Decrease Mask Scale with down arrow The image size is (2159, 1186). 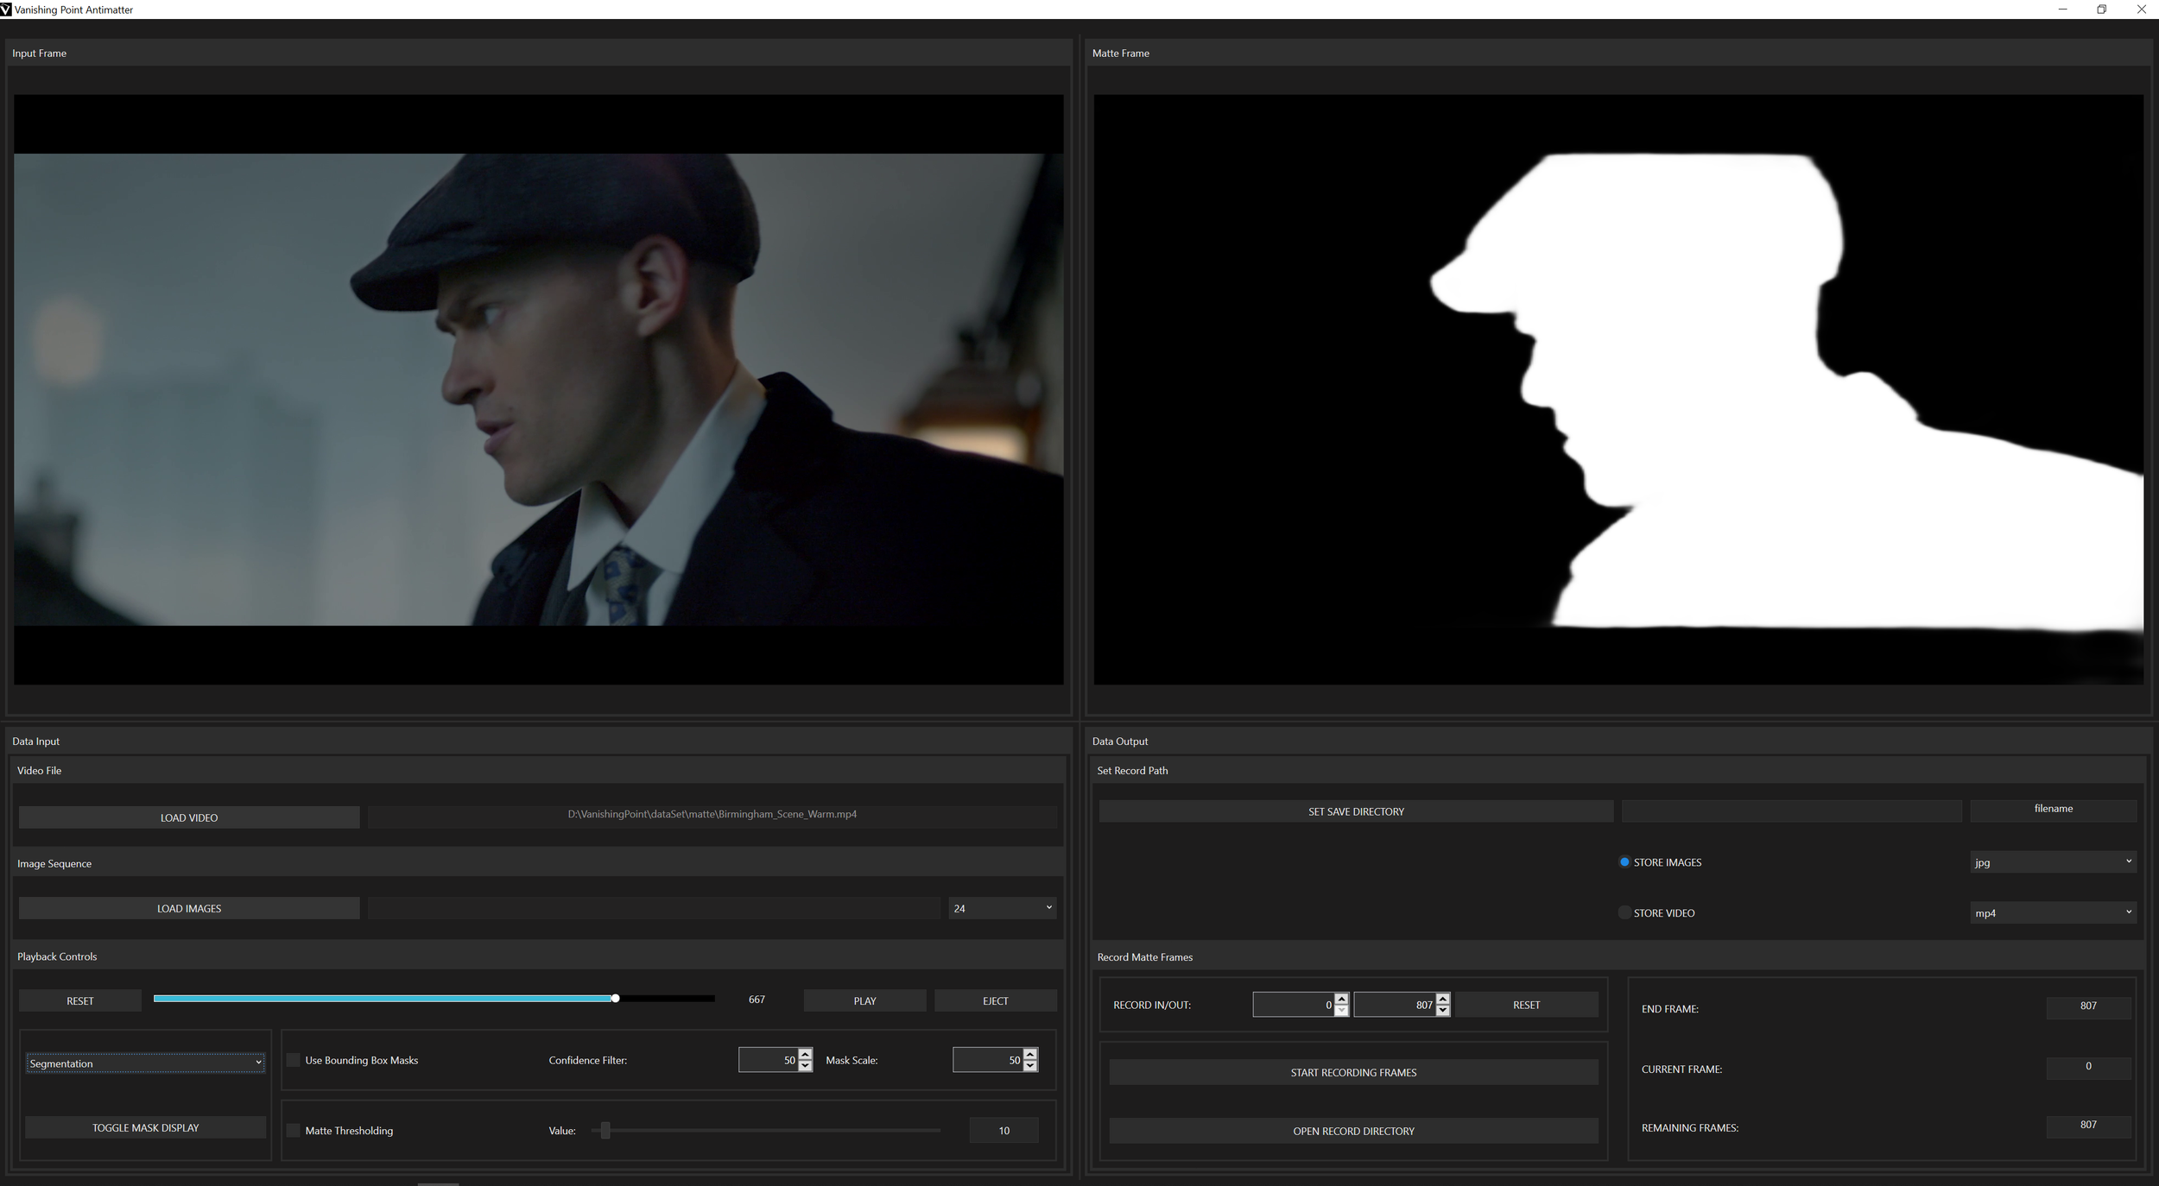(x=1030, y=1066)
